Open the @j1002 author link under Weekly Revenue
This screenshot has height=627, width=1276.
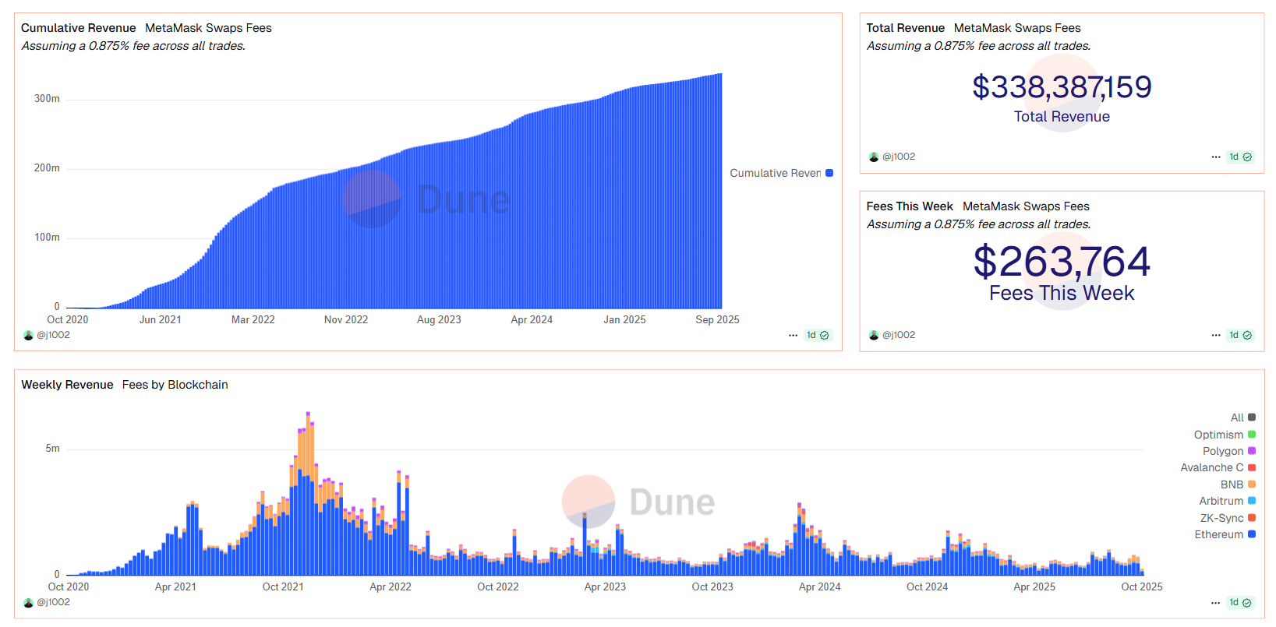54,603
